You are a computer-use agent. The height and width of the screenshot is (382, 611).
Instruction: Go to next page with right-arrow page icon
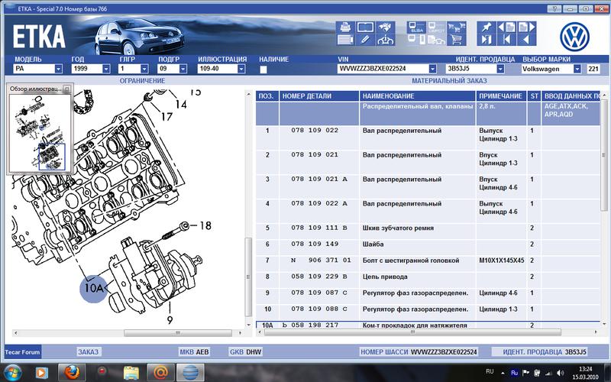pos(526,28)
